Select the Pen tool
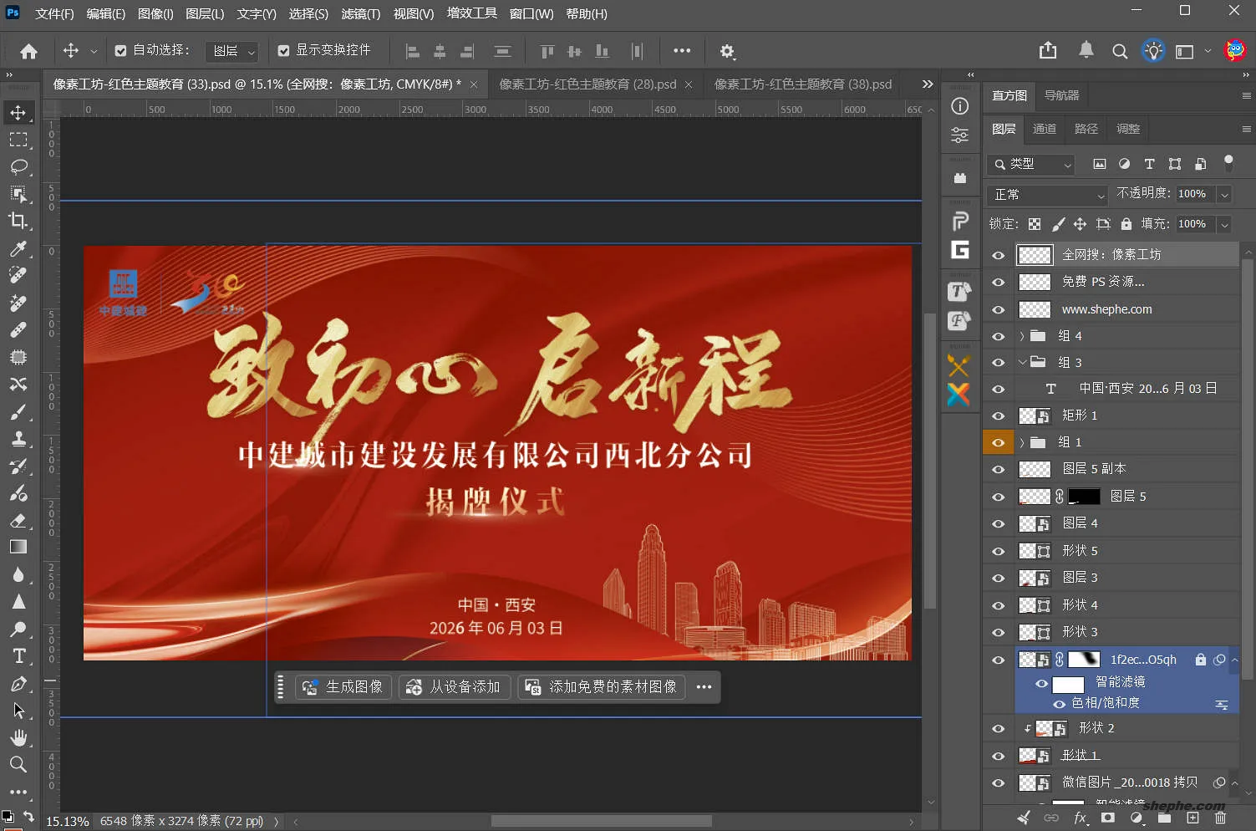This screenshot has width=1256, height=831. click(18, 684)
